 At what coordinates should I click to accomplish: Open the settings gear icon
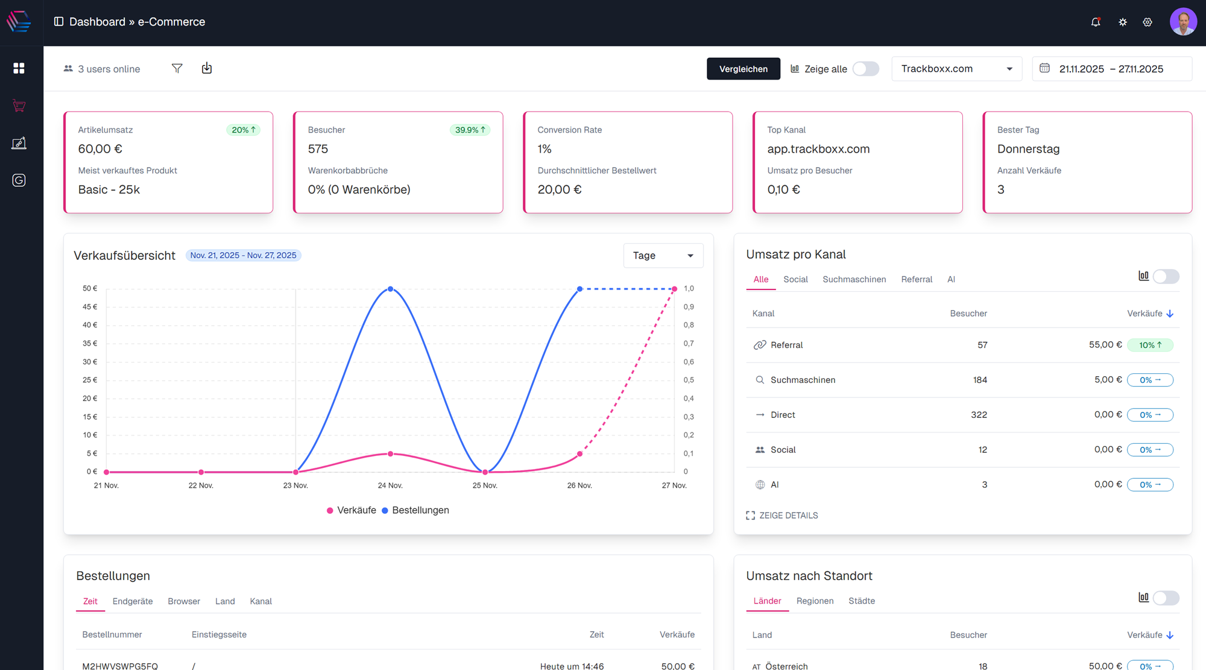[x=1148, y=22]
